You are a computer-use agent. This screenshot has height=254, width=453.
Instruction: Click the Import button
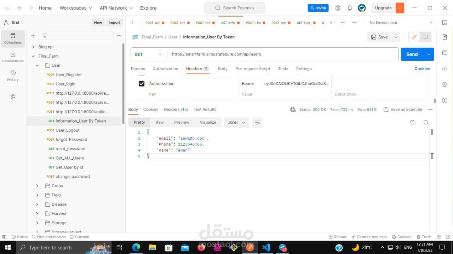coord(114,22)
